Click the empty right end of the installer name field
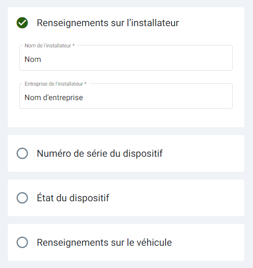This screenshot has height=268, width=253. [x=213, y=60]
